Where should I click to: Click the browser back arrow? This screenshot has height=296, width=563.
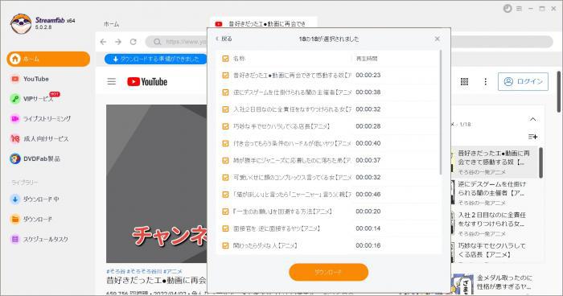(x=104, y=42)
